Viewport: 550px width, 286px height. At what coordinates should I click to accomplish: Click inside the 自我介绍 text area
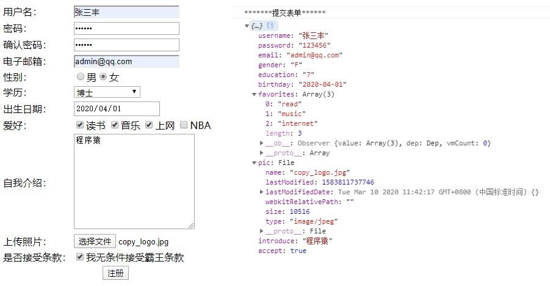click(x=134, y=182)
